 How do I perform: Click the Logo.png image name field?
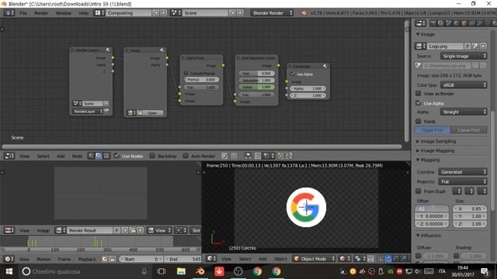click(x=445, y=46)
